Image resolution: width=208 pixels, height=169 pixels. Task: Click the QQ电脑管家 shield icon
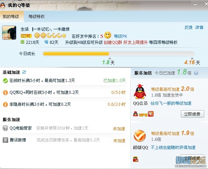pos(5,128)
